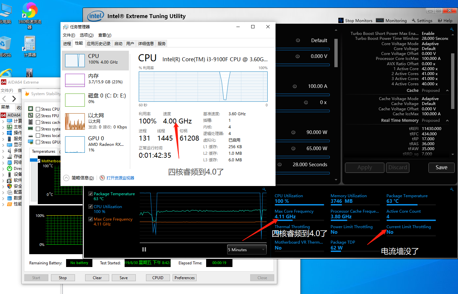Switch to the 详细信息 details tab
The height and width of the screenshot is (294, 458).
146,43
